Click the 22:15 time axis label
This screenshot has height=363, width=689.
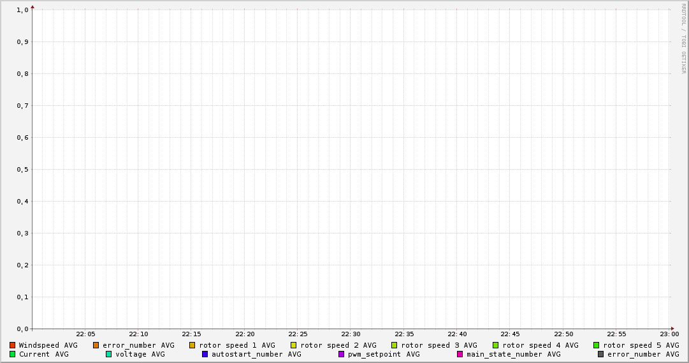click(x=192, y=334)
